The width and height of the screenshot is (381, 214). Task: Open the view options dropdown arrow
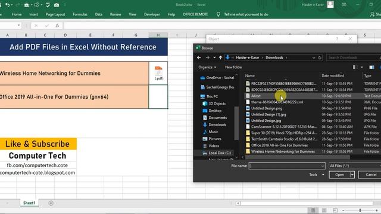click(x=362, y=67)
